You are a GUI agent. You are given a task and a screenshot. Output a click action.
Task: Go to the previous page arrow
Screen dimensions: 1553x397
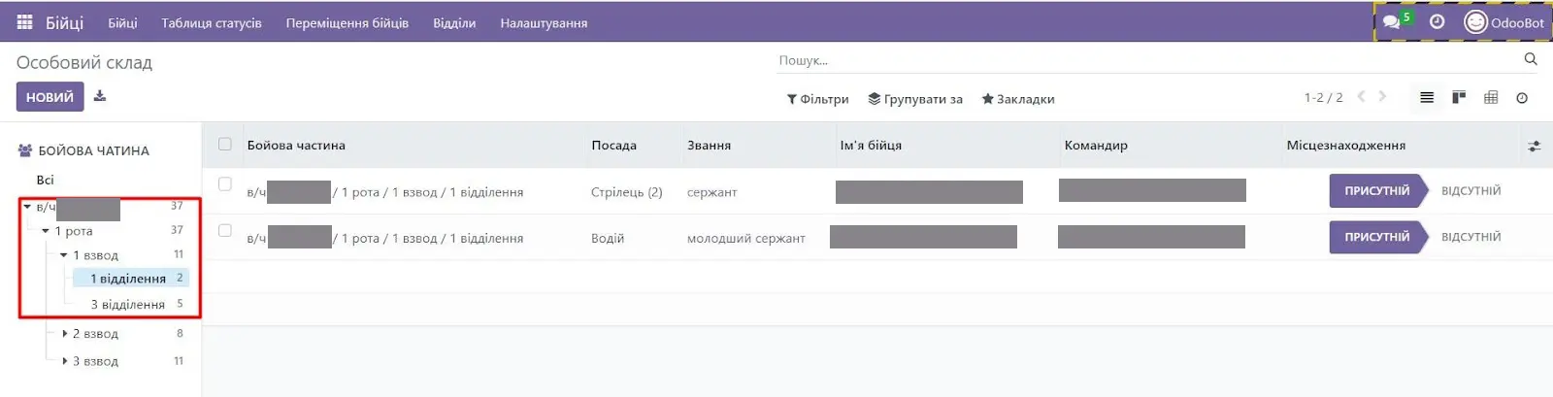pos(1361,96)
